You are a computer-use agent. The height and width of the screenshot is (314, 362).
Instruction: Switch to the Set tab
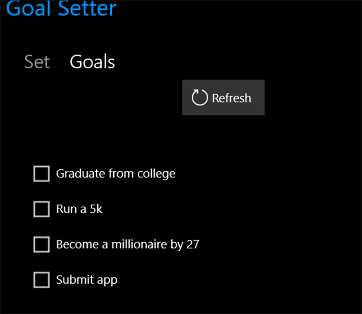(37, 62)
